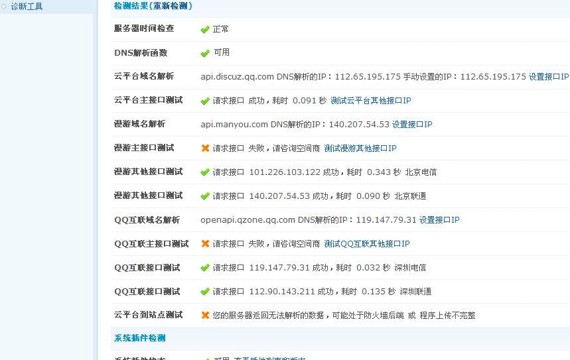Image resolution: width=570 pixels, height=360 pixels.
Task: Select QQ互联域名解析 label
Action: tap(147, 219)
